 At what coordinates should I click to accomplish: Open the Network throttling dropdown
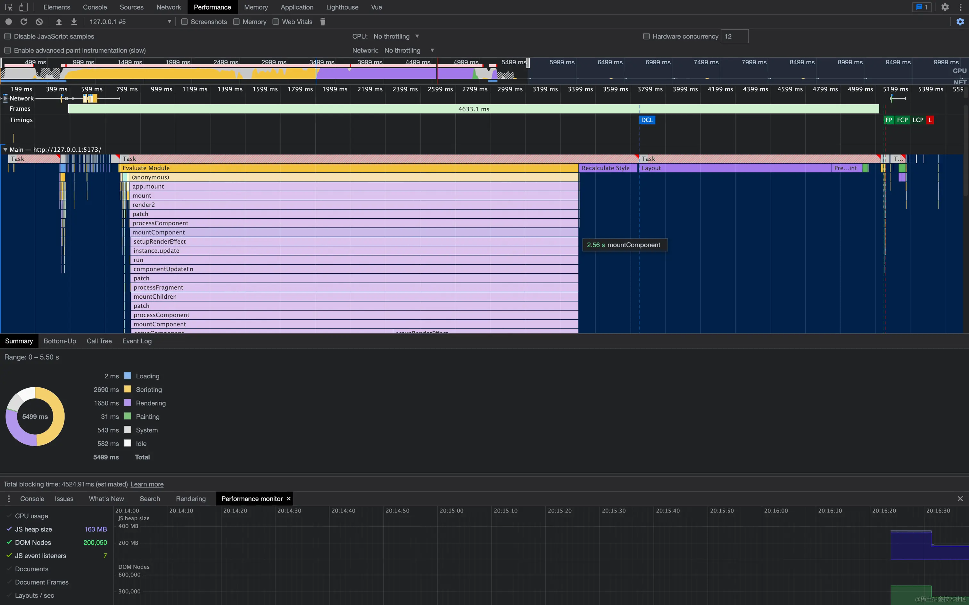coord(409,51)
